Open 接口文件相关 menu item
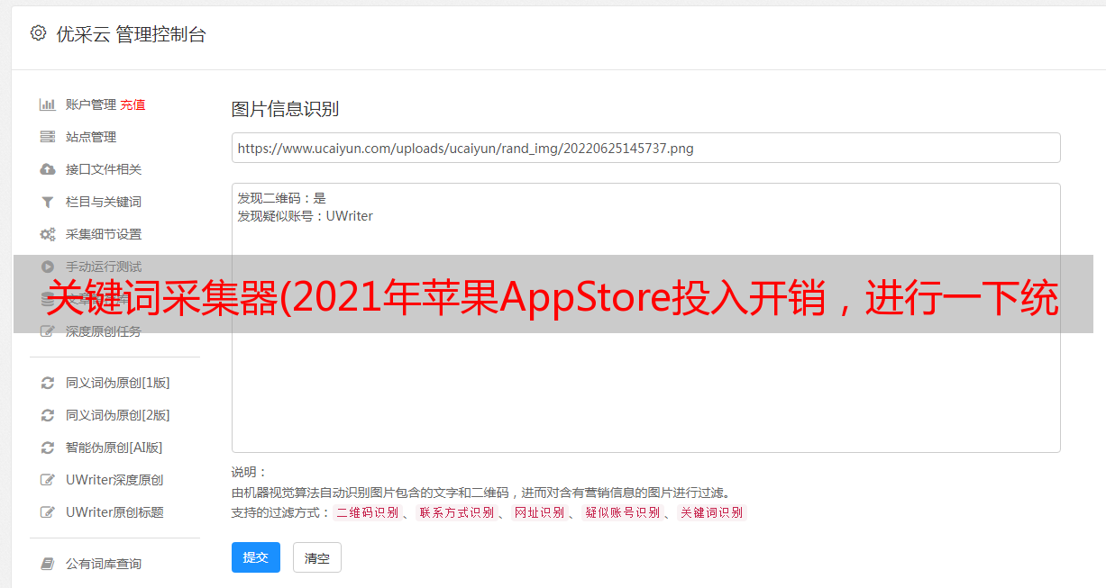The width and height of the screenshot is (1106, 588). click(x=104, y=169)
